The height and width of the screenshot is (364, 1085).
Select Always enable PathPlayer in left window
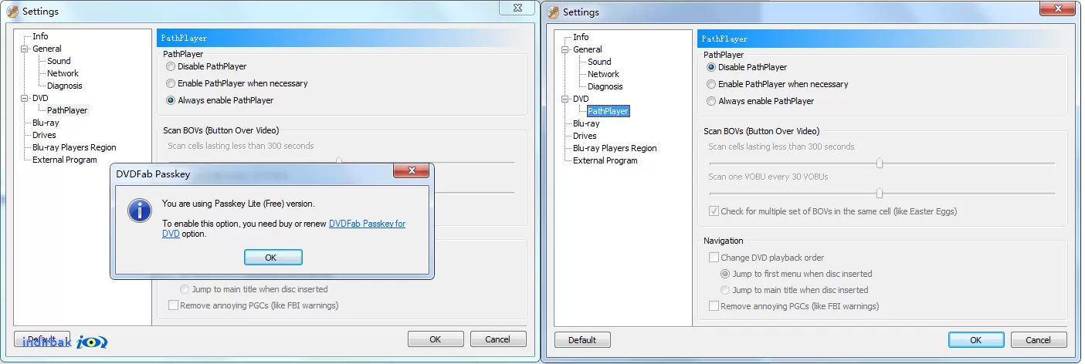coord(219,100)
